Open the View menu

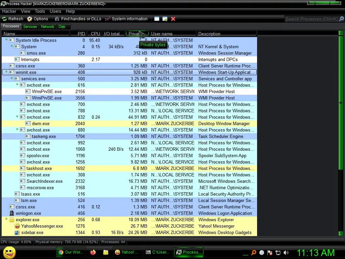(26, 11)
